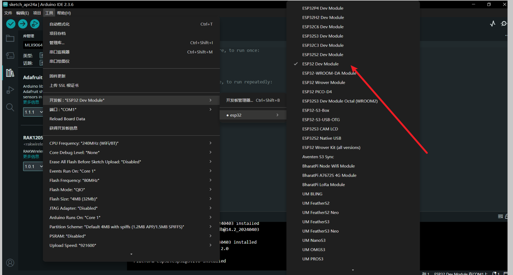The height and width of the screenshot is (275, 513).
Task: Open the 帮助(H) menu
Action: [x=64, y=13]
